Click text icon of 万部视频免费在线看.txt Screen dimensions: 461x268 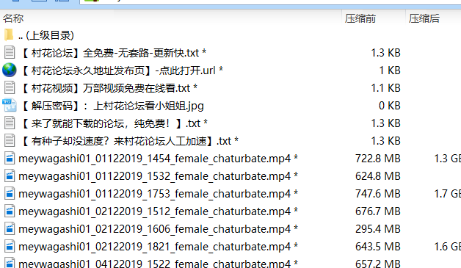tap(10, 88)
